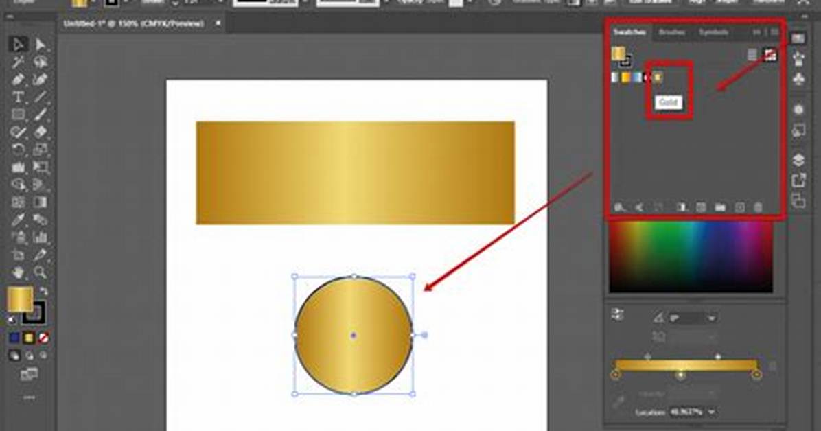Select the Artboard tool

coord(19,255)
